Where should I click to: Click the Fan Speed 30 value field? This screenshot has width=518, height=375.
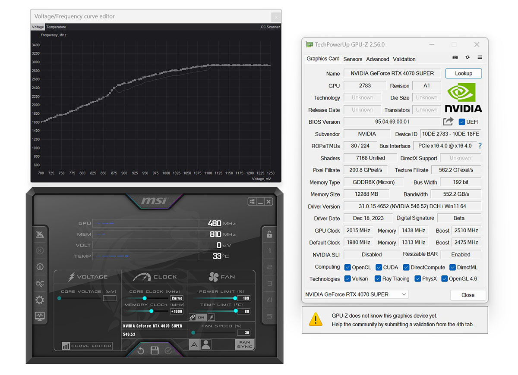click(x=243, y=333)
